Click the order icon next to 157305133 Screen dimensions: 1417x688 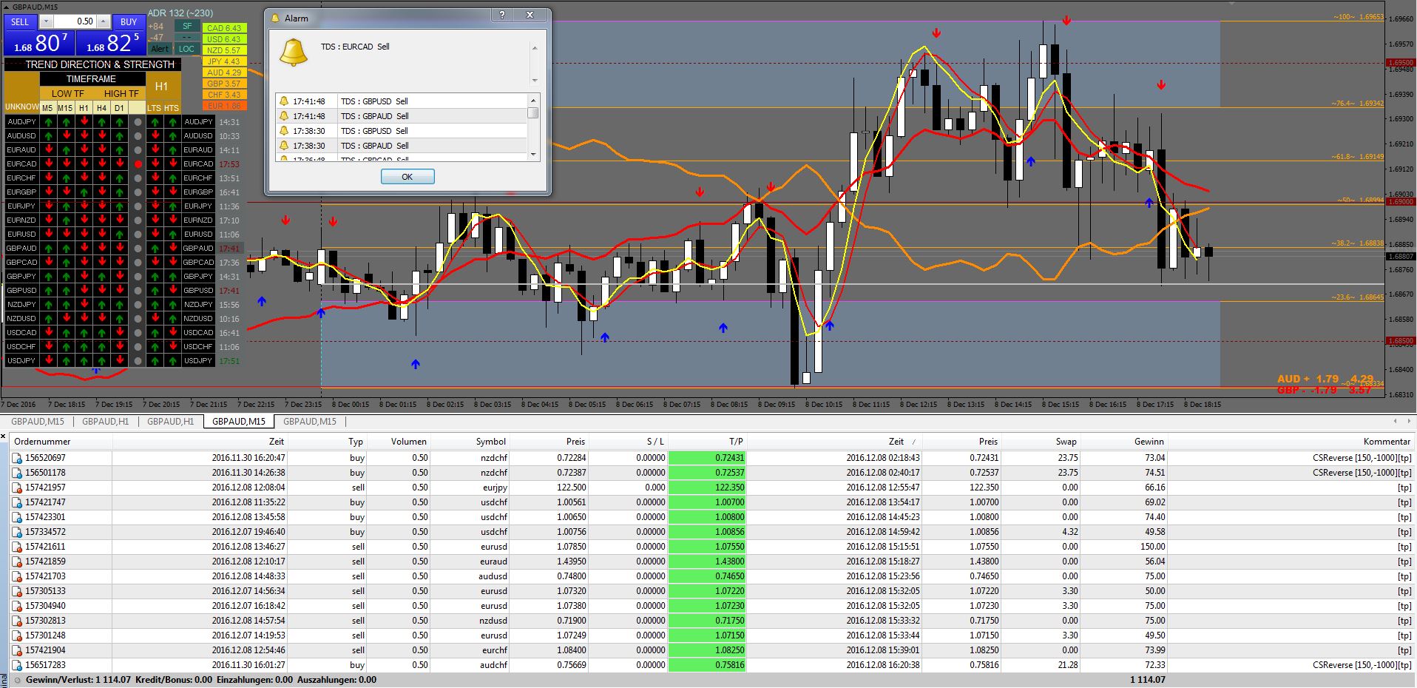[x=17, y=591]
